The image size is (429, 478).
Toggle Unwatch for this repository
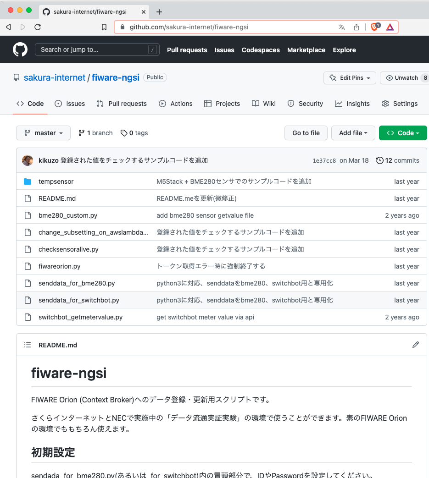coord(405,78)
